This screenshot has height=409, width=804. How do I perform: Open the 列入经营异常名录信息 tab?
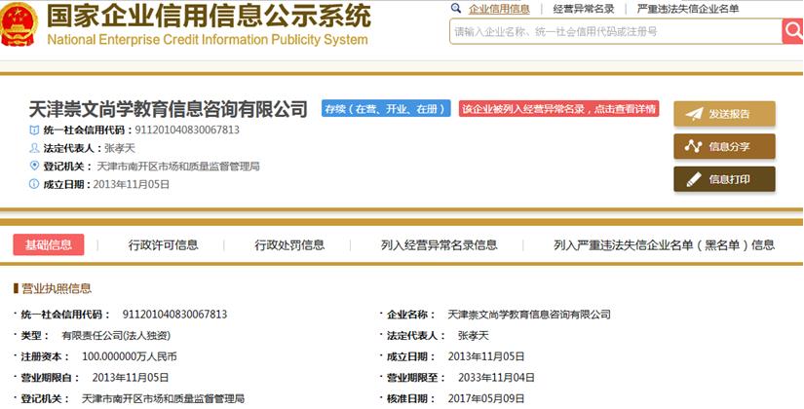(439, 245)
